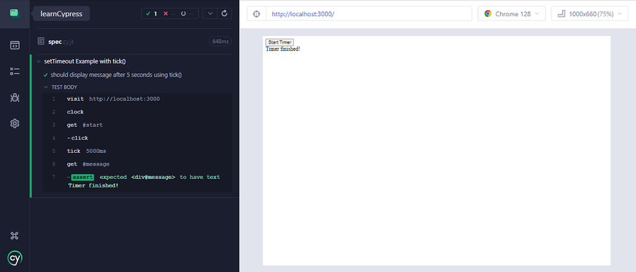The height and width of the screenshot is (272, 636).
Task: Select the get #message command row
Action: (137, 164)
